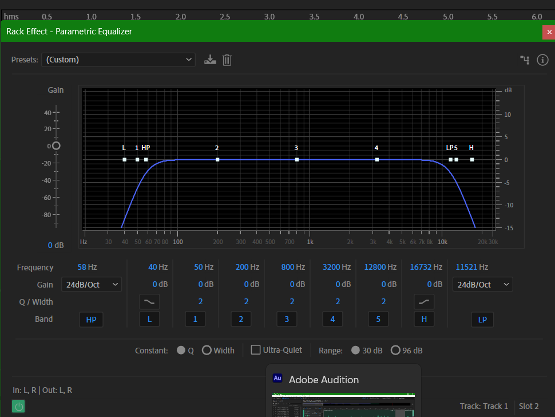This screenshot has height=417, width=555.
Task: Delete the current preset using trash icon
Action: (227, 60)
